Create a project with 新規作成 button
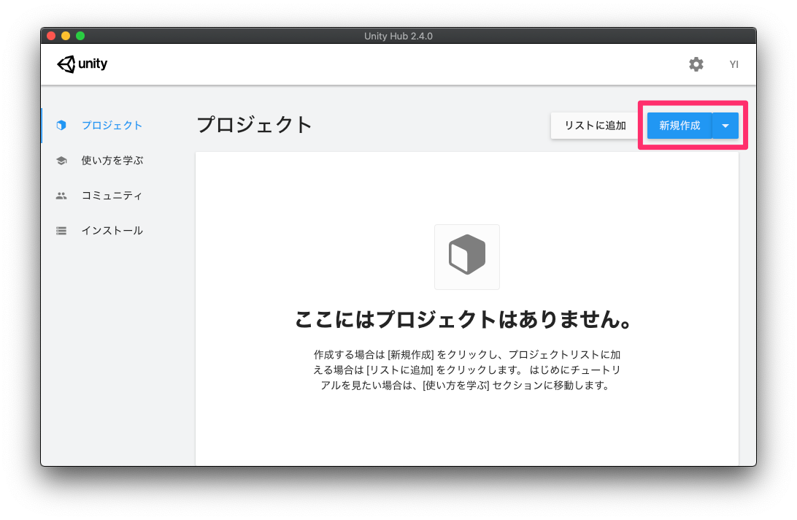 679,126
